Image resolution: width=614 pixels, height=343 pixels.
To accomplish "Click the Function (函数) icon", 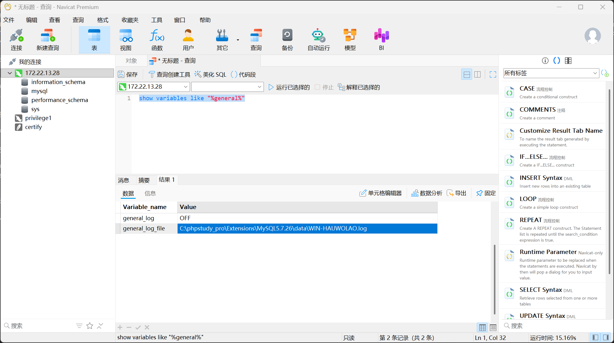I will (x=157, y=39).
